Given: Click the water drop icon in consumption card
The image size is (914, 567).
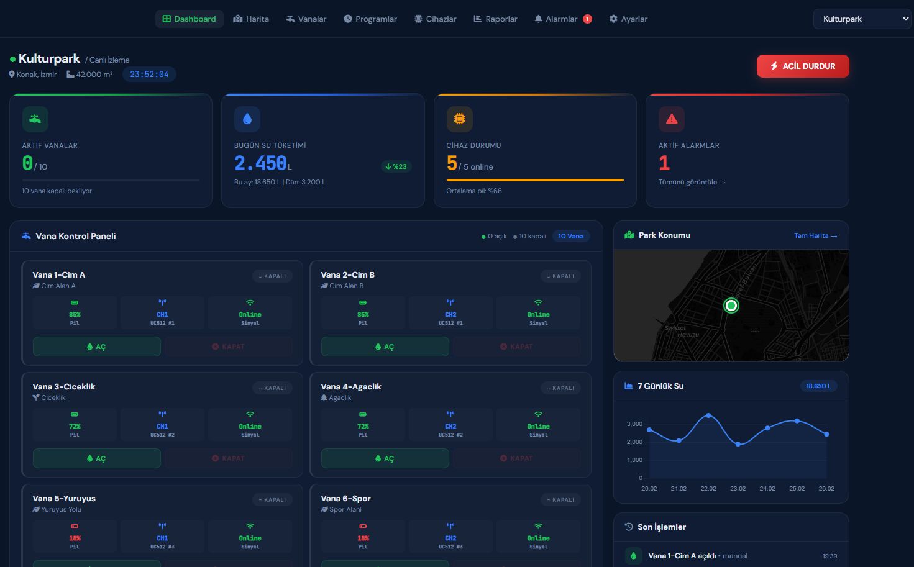Looking at the screenshot, I should click(x=247, y=119).
